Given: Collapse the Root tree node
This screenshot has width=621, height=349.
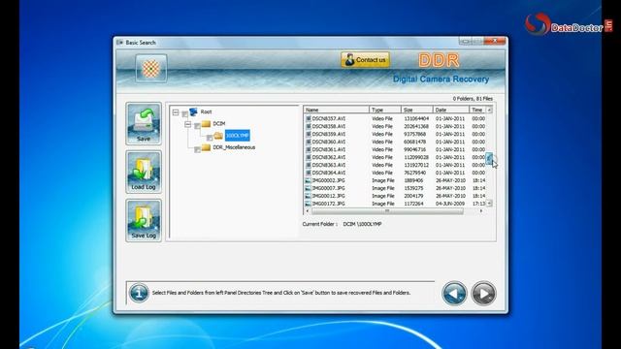Looking at the screenshot, I should tap(176, 112).
